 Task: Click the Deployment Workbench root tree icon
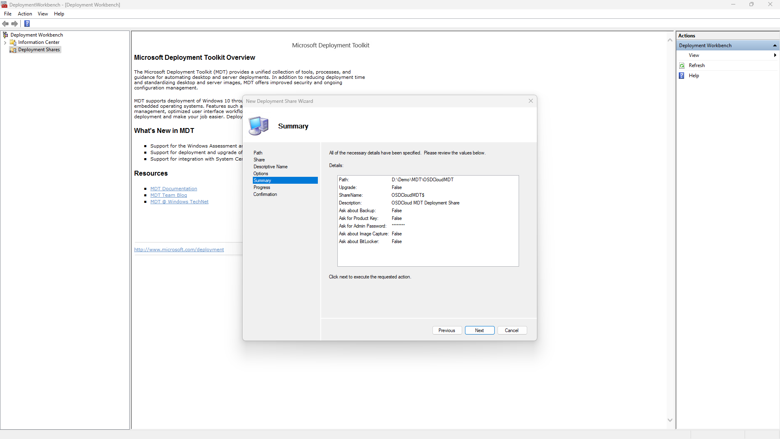tap(5, 35)
